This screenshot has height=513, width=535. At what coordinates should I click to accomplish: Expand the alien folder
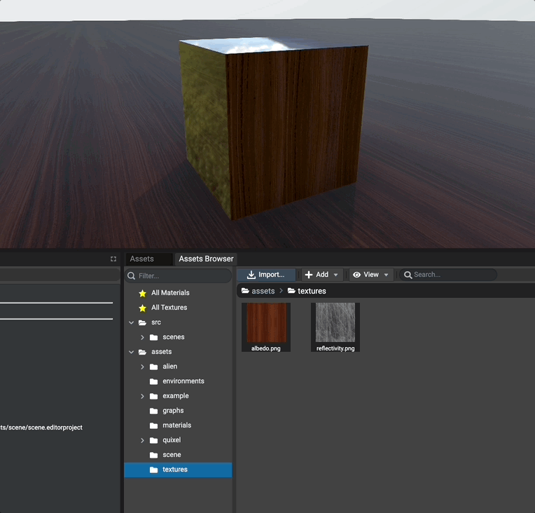pos(142,367)
